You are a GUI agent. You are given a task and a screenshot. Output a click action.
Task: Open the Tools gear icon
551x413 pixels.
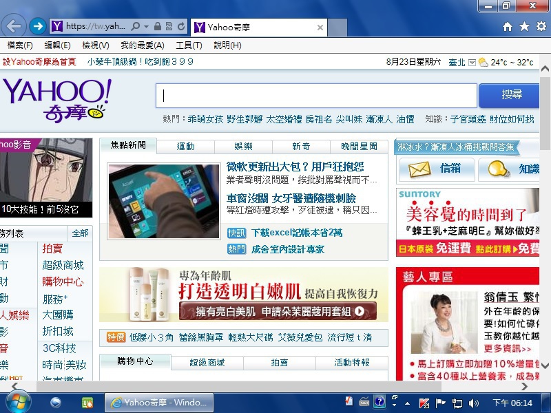[x=541, y=26]
